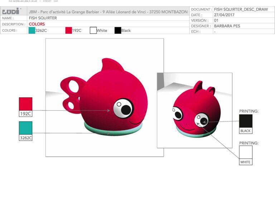Click the white PRINTING swatch
Screen dimensions: 275x201
(246, 152)
